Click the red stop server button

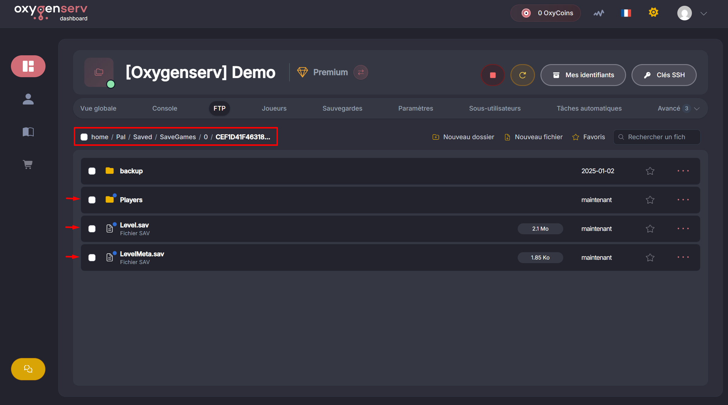click(493, 75)
